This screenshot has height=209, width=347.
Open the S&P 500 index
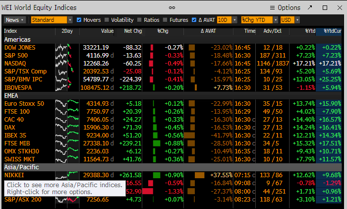click(x=16, y=56)
